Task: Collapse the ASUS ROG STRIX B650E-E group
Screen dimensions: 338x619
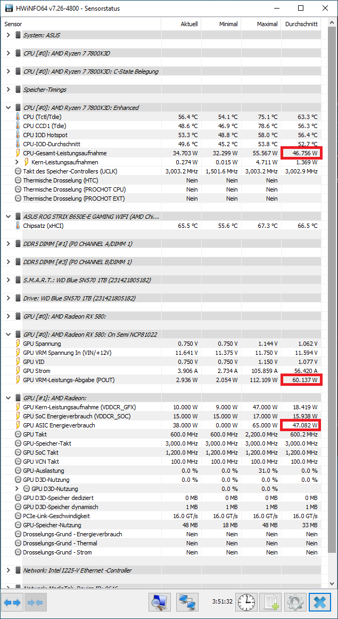Action: [x=9, y=217]
